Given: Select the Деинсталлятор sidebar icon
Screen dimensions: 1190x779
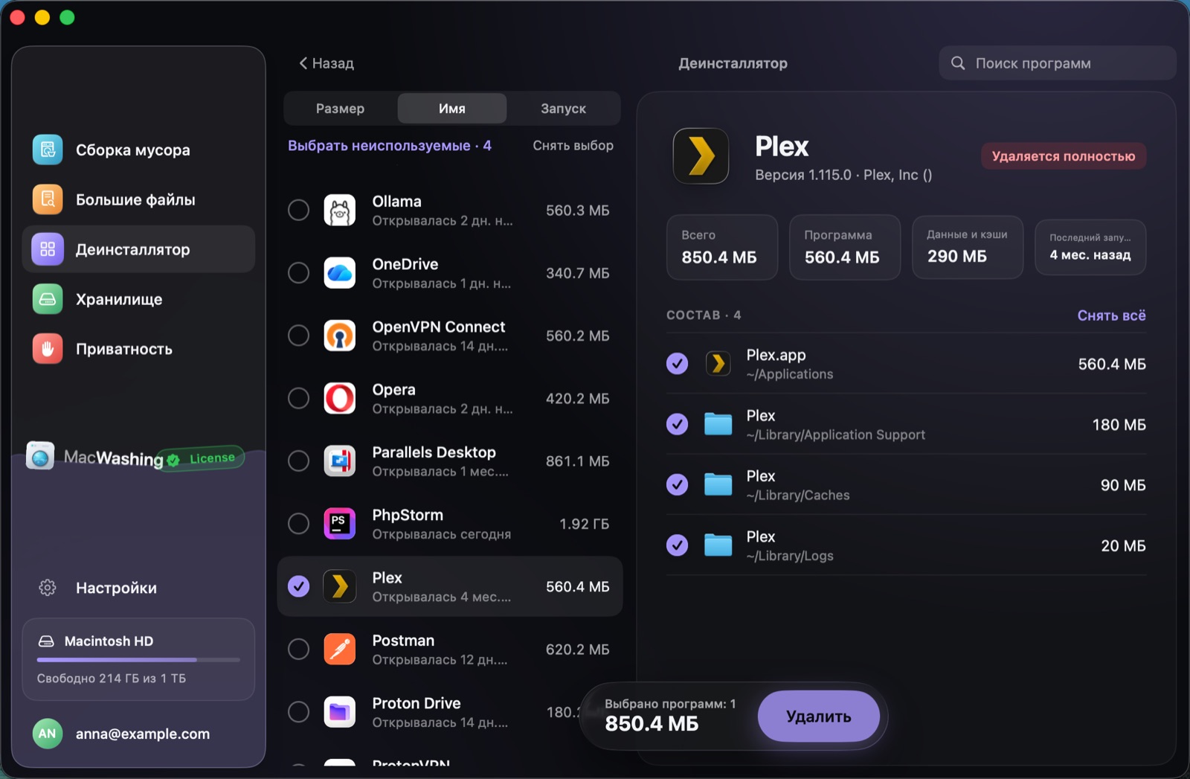Looking at the screenshot, I should point(48,249).
